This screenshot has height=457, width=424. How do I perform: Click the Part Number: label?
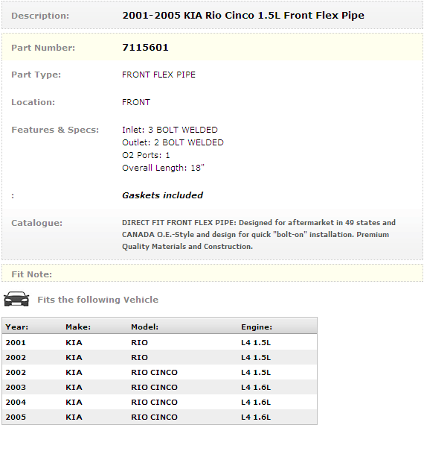43,48
